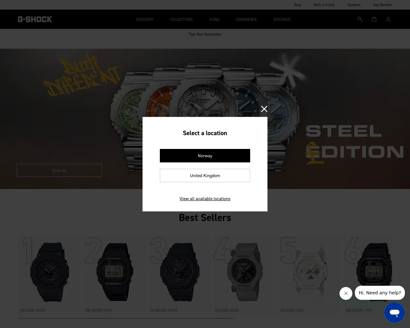The width and height of the screenshot is (410, 328).
Task: Open the search magnifier icon
Action: tap(360, 20)
